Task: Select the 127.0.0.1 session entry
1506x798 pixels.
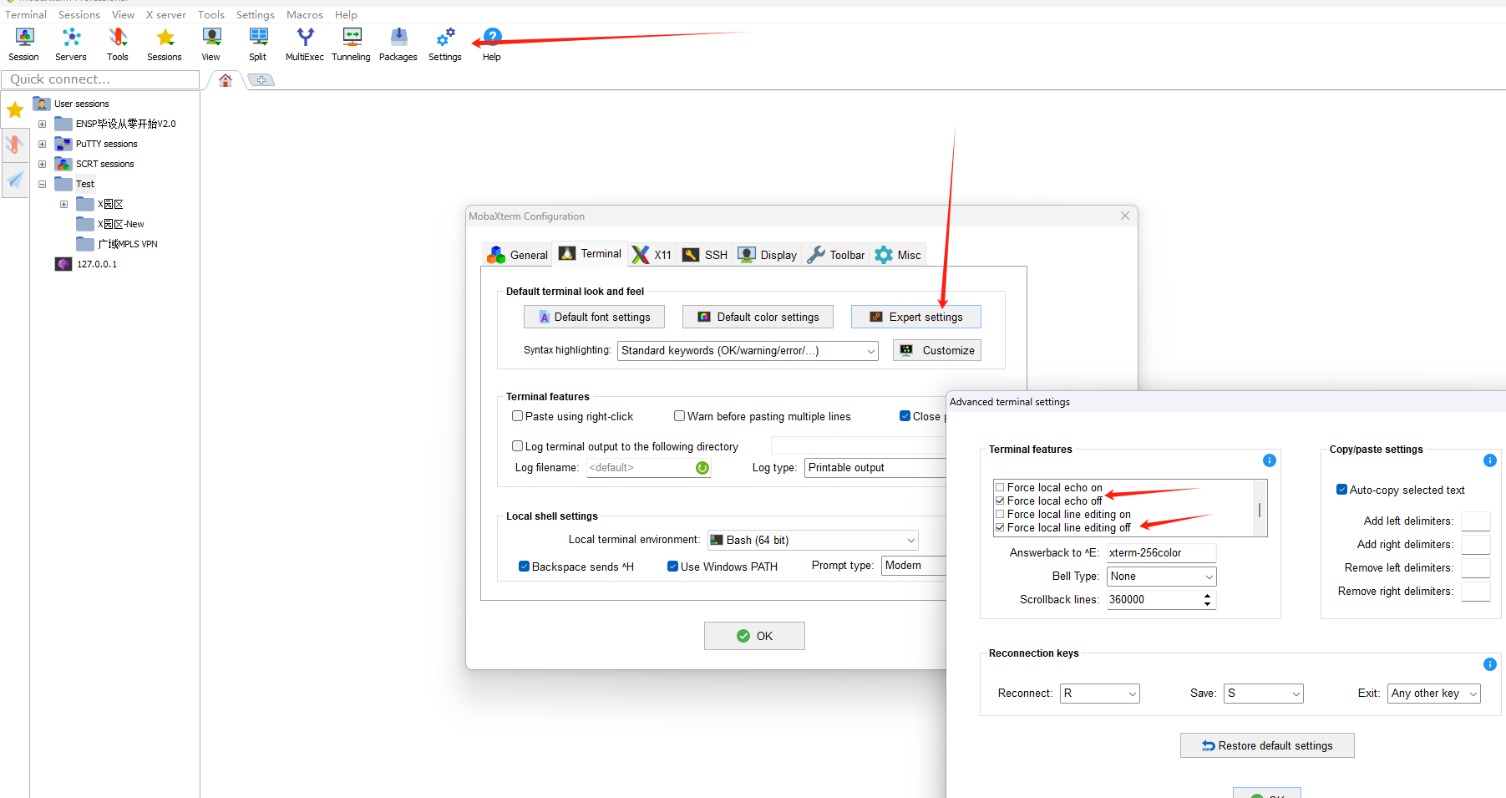Action: click(87, 264)
